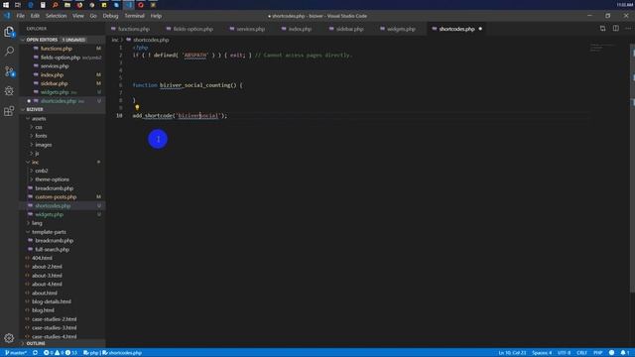
Task: Open the Search view in activity bar
Action: pyautogui.click(x=9, y=51)
